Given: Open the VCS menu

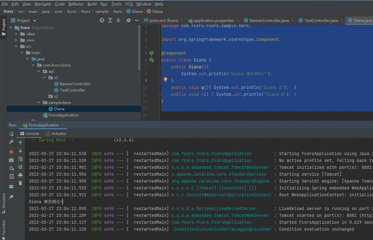Looking at the screenshot, I should point(129,4).
